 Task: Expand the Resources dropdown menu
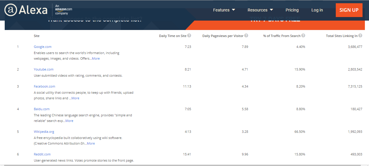click(260, 10)
